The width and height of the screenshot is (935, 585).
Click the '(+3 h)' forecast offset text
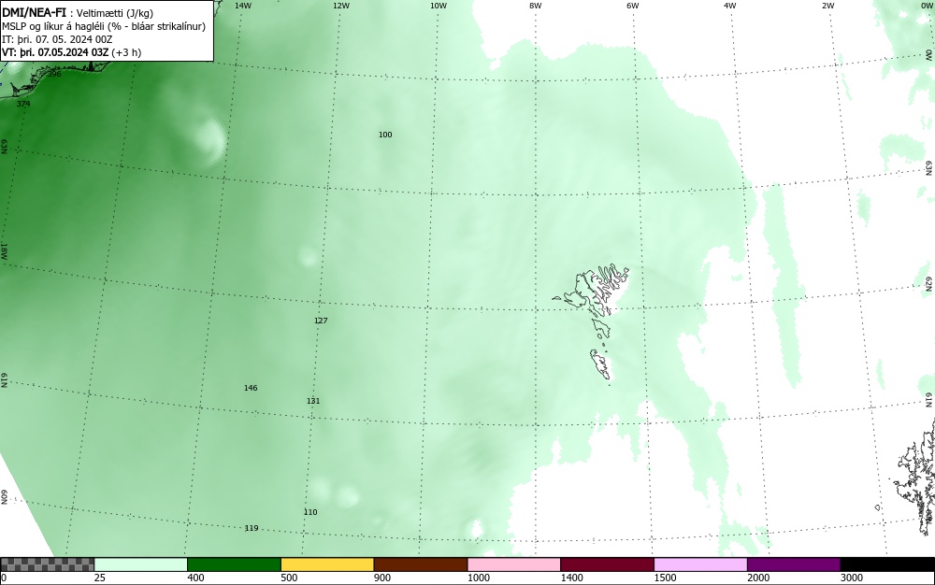point(126,52)
